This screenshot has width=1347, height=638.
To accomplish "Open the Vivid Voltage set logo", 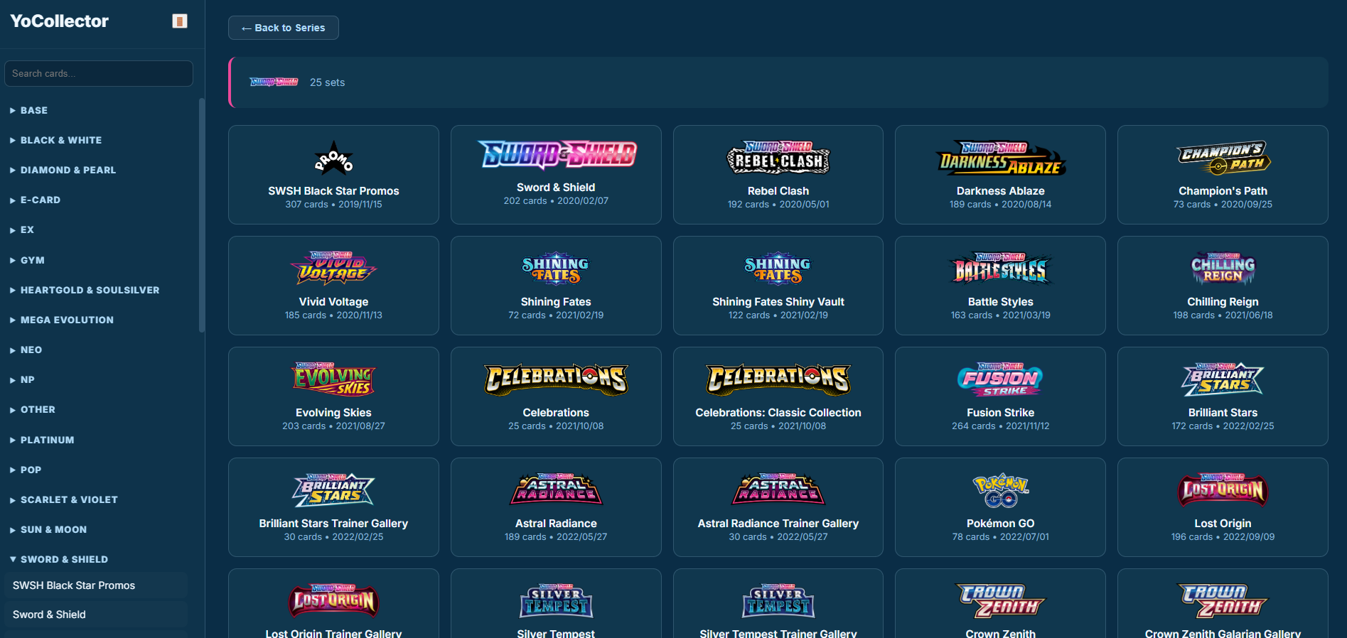I will pos(333,269).
